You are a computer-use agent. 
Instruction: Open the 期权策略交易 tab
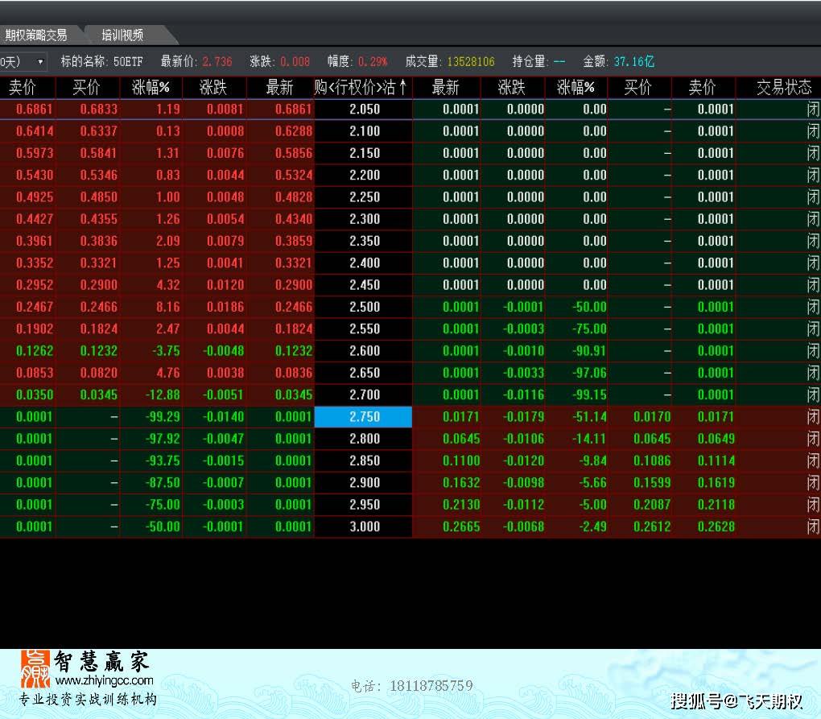coord(36,35)
